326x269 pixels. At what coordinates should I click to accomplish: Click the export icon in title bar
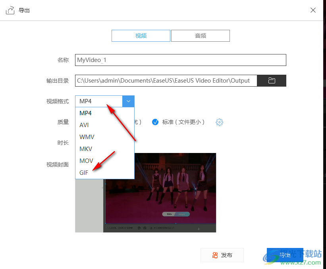click(10, 10)
